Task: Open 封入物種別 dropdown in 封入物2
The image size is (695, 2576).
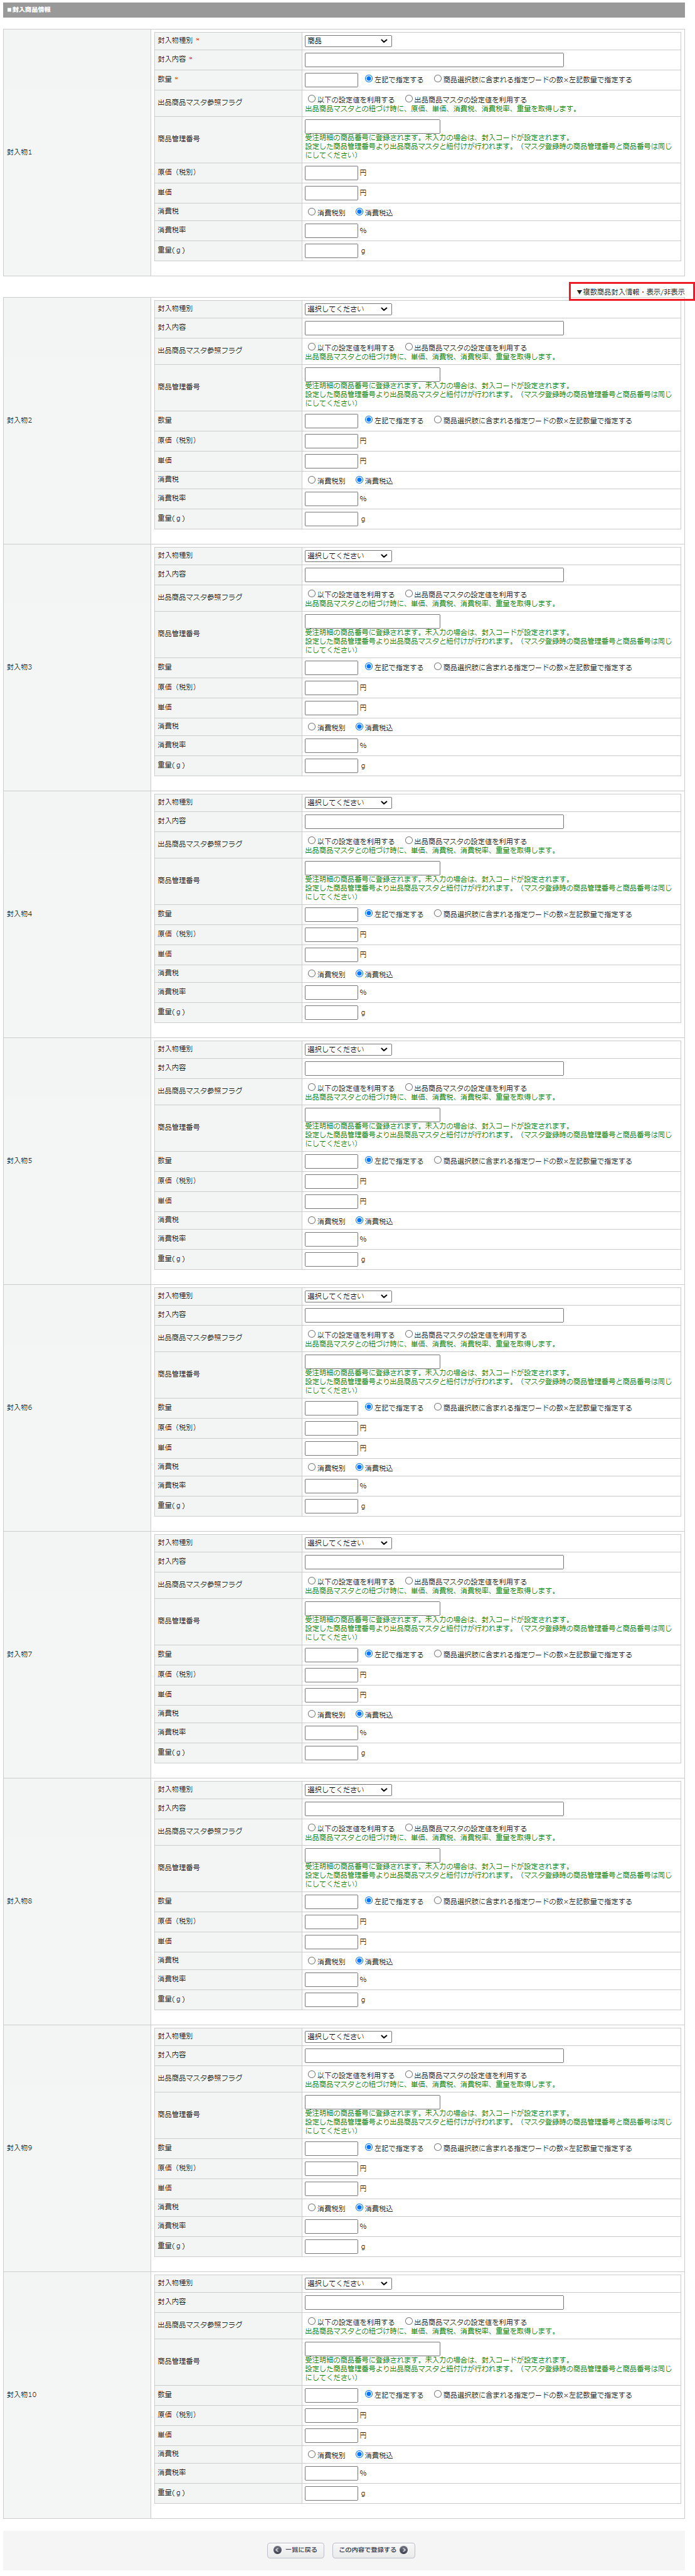Action: (x=347, y=309)
